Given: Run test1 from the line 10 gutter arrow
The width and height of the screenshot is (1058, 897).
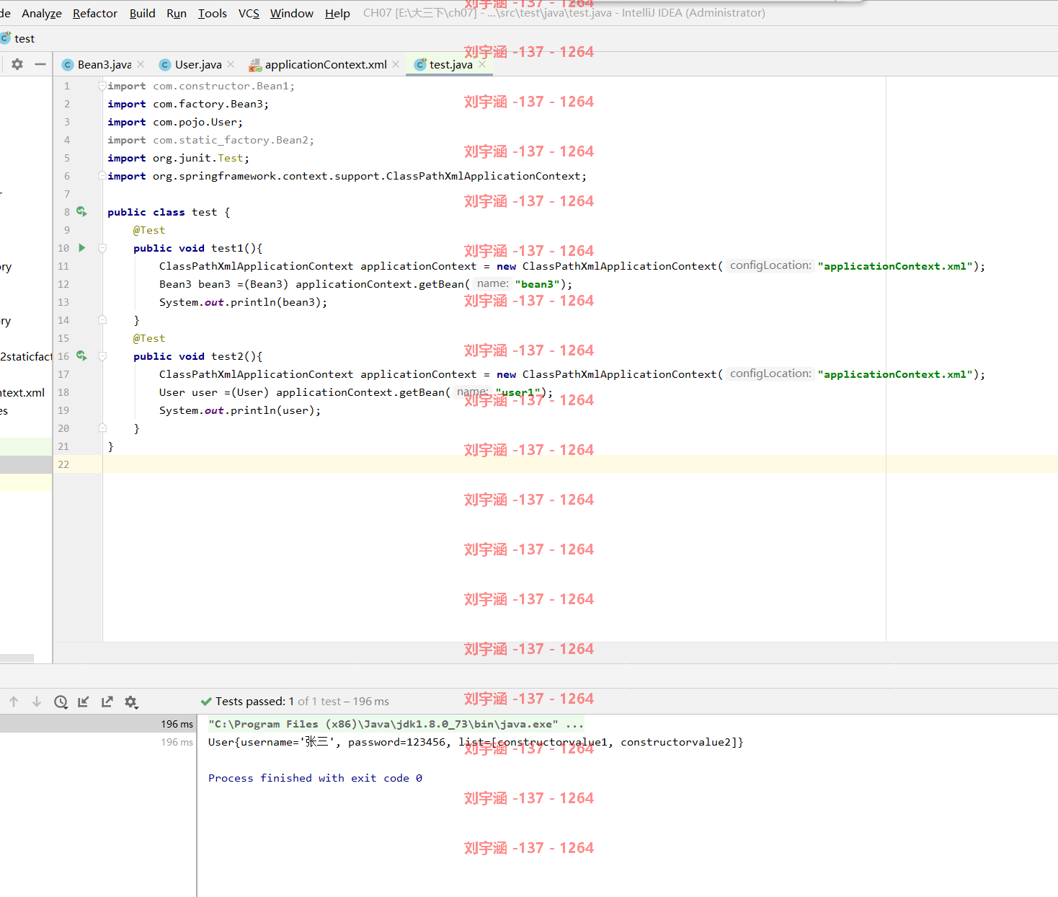Looking at the screenshot, I should [x=81, y=247].
